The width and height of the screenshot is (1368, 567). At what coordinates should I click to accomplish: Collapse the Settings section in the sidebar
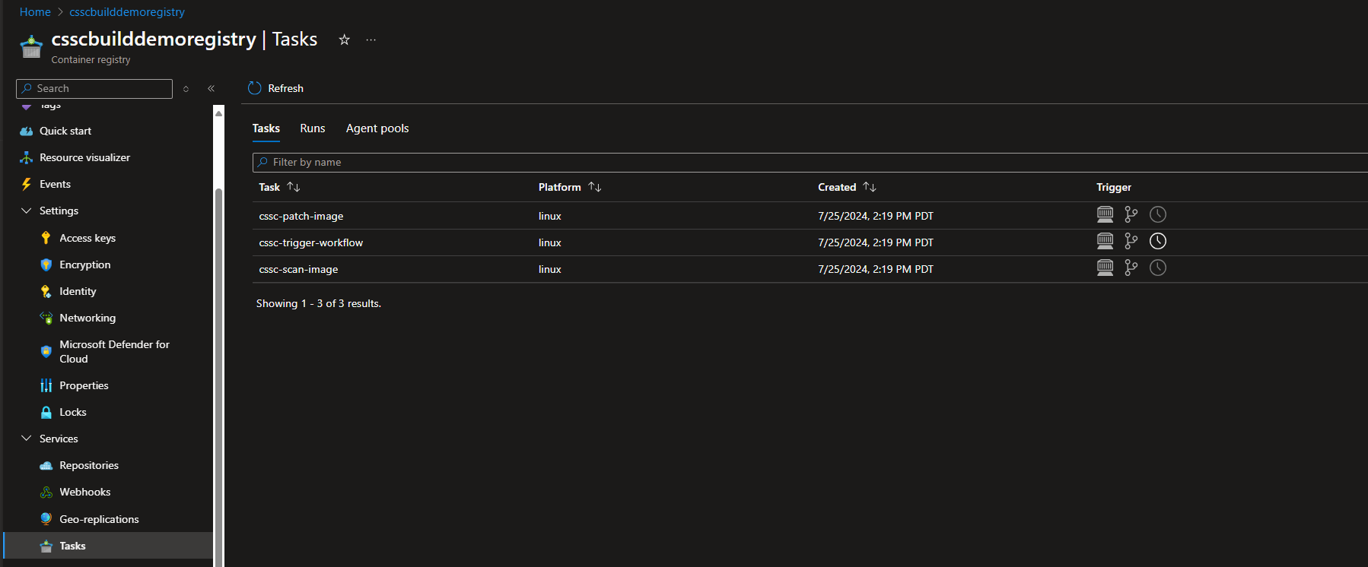tap(27, 211)
